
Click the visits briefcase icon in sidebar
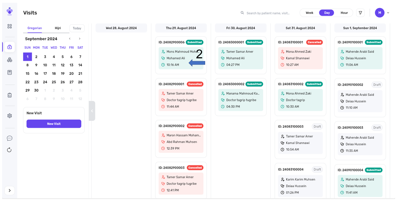[9, 47]
